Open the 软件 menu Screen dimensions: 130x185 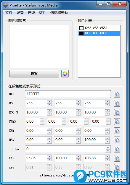(43, 13)
